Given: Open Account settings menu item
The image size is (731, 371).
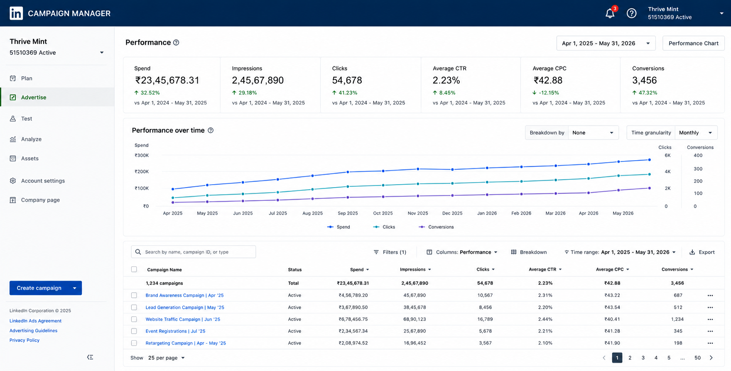Looking at the screenshot, I should [x=57, y=181].
